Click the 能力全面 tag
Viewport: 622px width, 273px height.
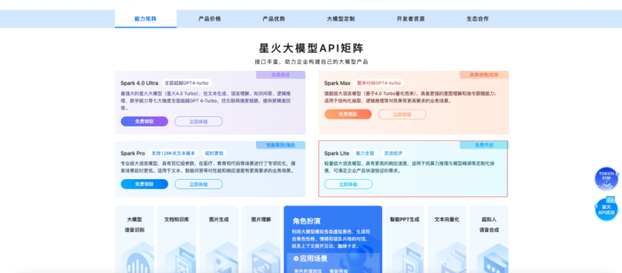(x=365, y=153)
